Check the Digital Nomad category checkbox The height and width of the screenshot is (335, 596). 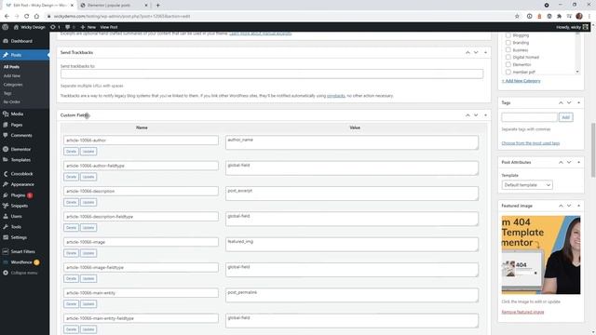tap(508, 57)
